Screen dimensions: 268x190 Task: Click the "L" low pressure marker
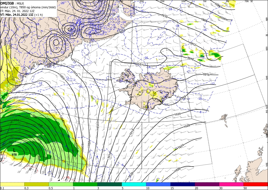(14, 150)
